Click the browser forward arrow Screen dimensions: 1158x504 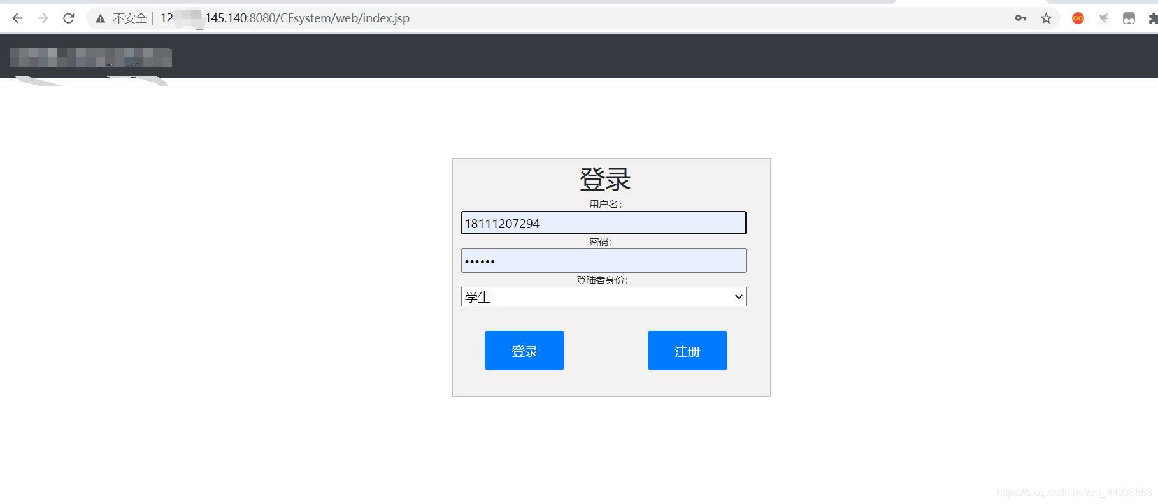pyautogui.click(x=43, y=18)
